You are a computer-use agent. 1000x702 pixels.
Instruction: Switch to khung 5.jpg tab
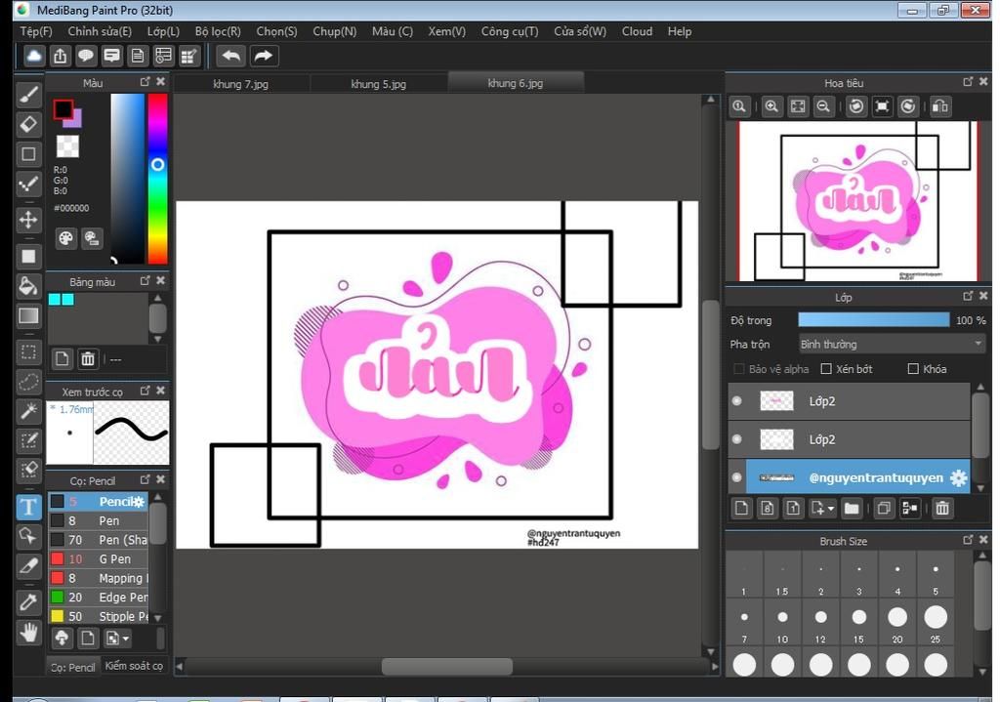coord(378,84)
